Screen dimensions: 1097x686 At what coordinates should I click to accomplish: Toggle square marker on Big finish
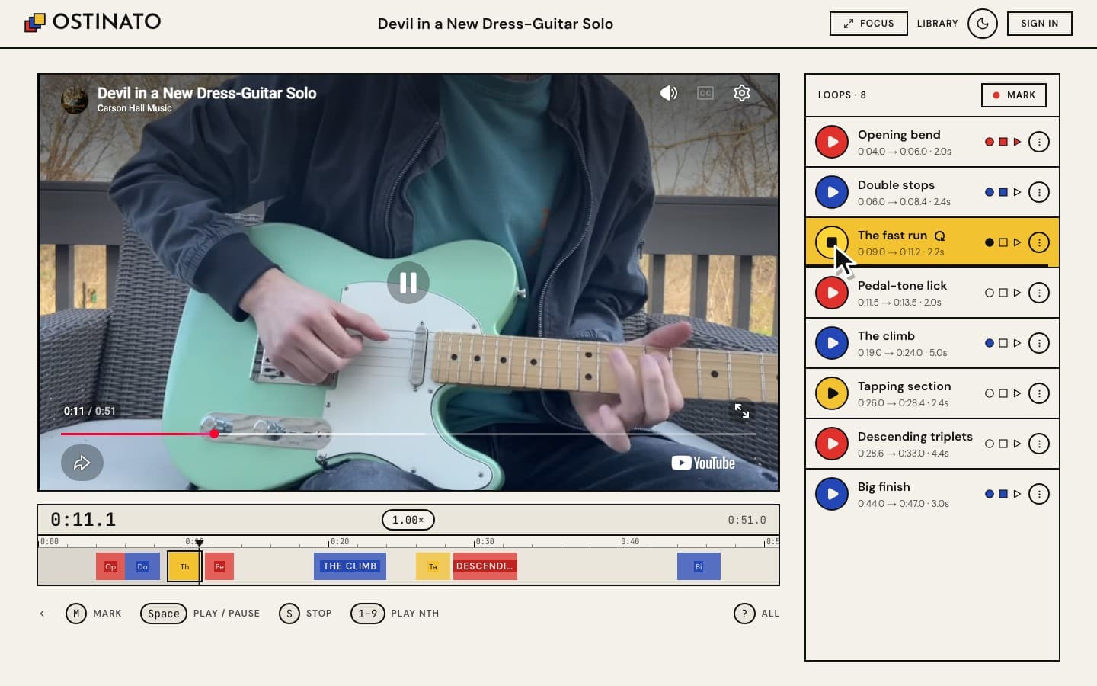pos(1003,494)
